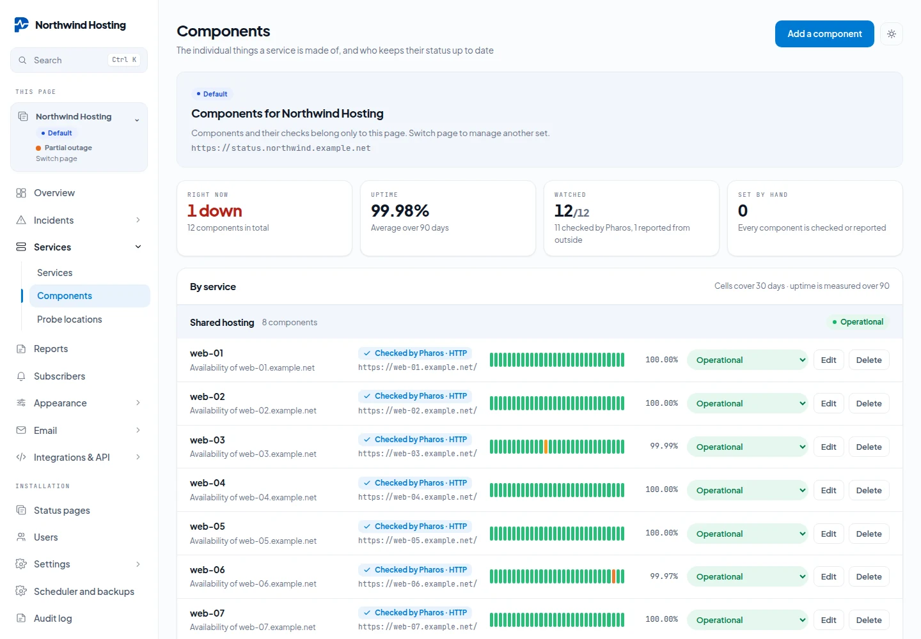Expand the Incidents menu chevron

click(x=138, y=220)
